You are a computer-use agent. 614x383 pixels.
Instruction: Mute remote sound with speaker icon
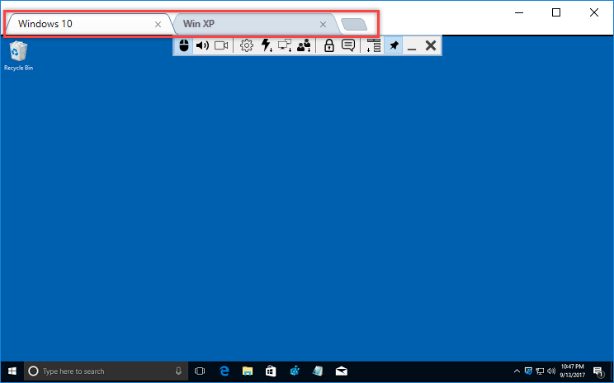pyautogui.click(x=202, y=46)
